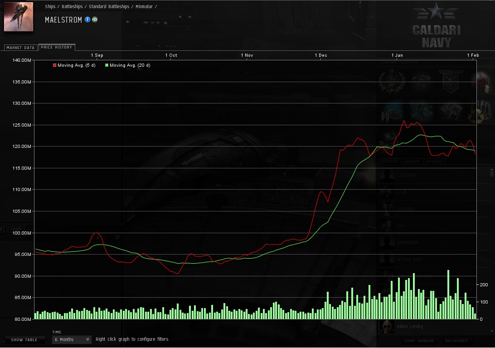Screen dimensions: 495x348
Task: Click the 1 Jan date marker
Action: 397,55
